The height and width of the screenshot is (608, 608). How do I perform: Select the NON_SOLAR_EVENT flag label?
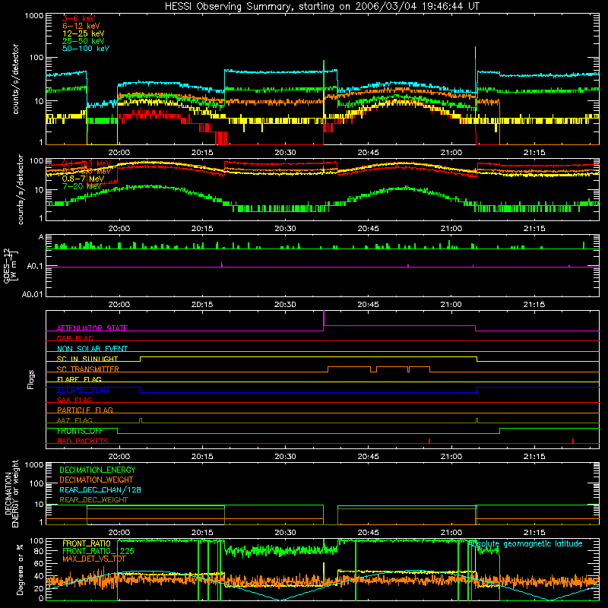coord(92,349)
